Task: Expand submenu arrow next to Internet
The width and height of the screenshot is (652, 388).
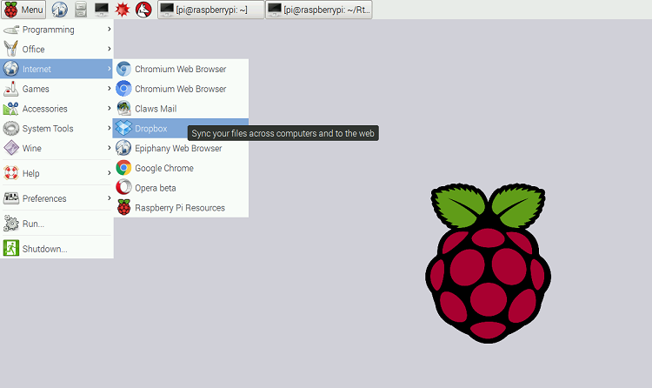Action: tap(109, 68)
